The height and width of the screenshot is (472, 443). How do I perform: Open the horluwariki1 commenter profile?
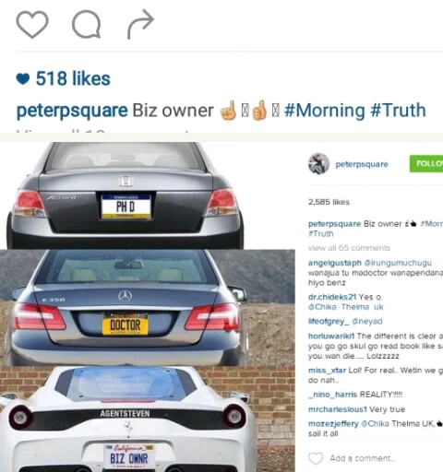coord(331,336)
